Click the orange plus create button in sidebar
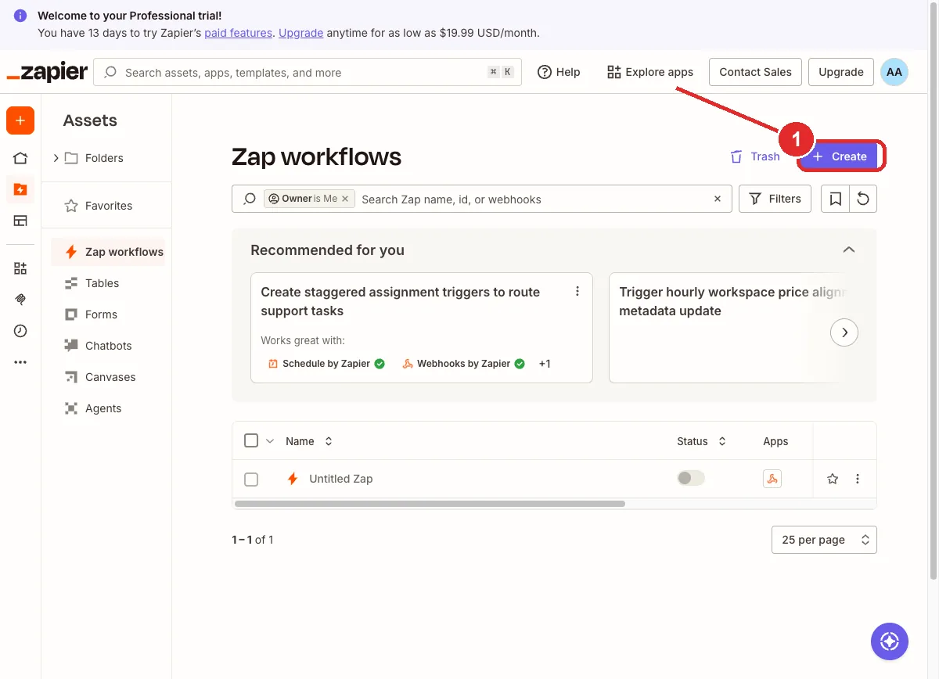The image size is (939, 679). pyautogui.click(x=20, y=120)
